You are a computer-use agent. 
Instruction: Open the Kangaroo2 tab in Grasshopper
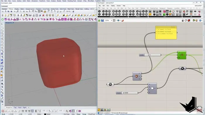(x=162, y=8)
